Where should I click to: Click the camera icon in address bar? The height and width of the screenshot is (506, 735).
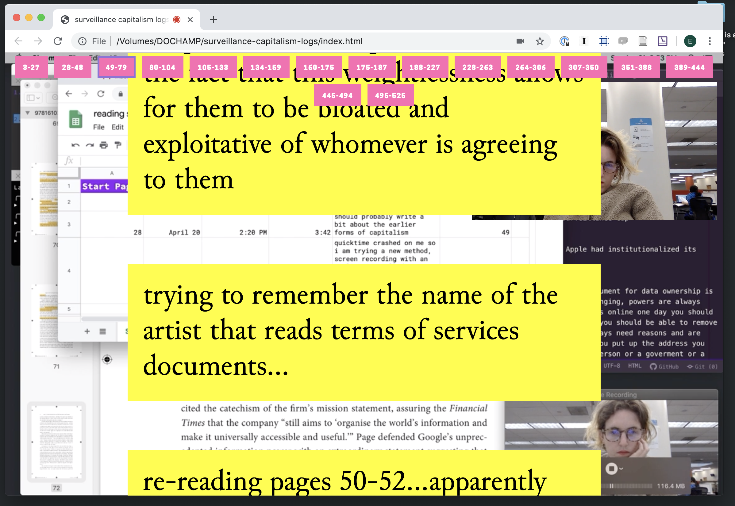tap(520, 41)
